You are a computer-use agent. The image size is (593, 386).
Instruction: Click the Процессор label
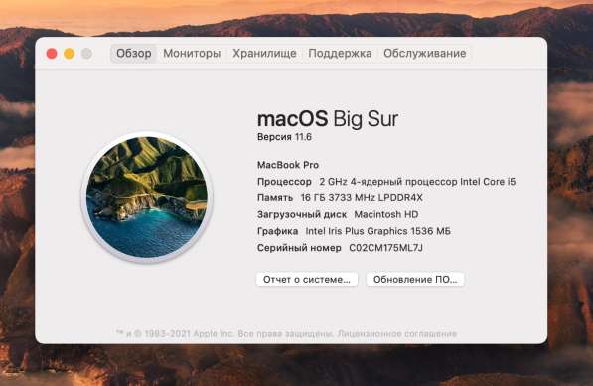tap(284, 182)
